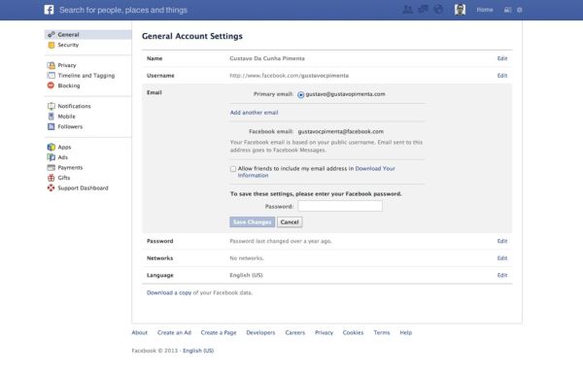Open Terms footer link
Image resolution: width=583 pixels, height=372 pixels.
(x=382, y=332)
